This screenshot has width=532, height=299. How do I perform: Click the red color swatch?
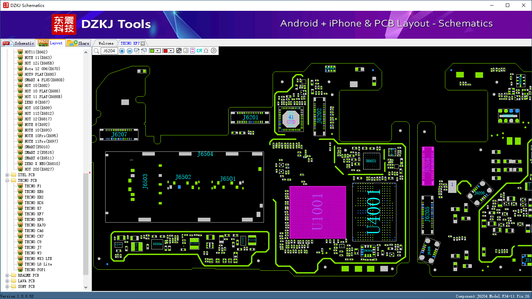165,51
